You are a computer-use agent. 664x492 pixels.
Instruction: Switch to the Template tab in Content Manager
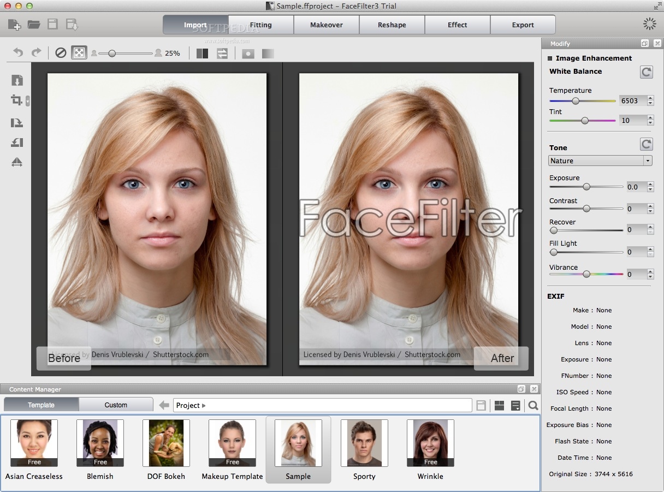pyautogui.click(x=40, y=405)
